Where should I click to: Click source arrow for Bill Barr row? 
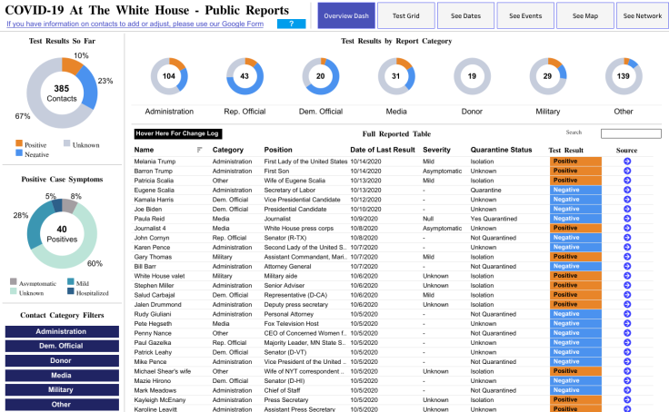click(627, 266)
